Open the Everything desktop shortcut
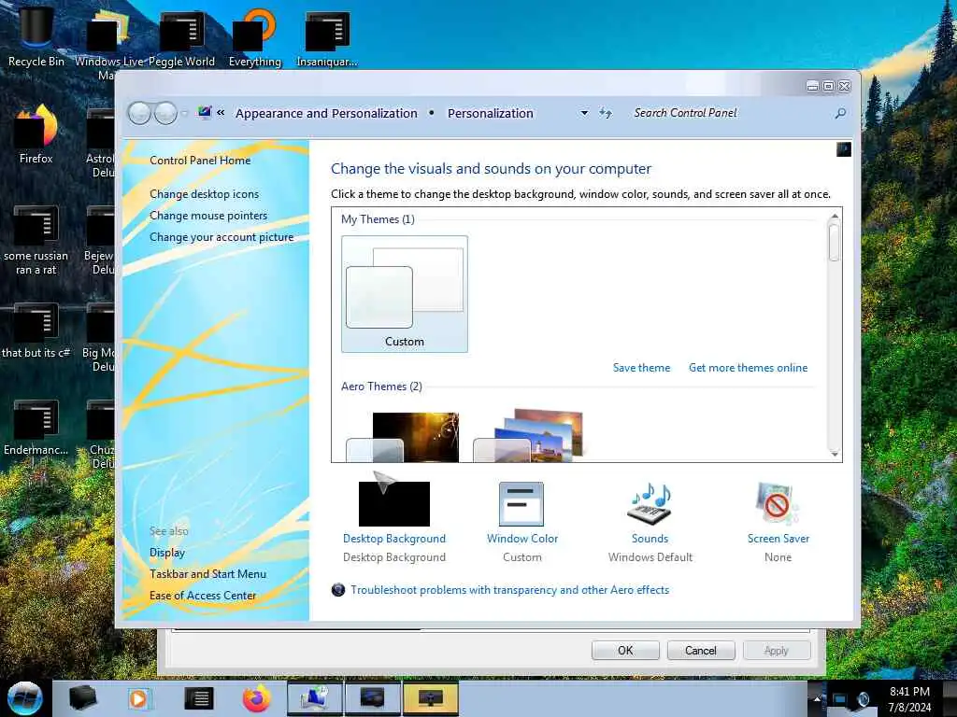The height and width of the screenshot is (717, 957). [x=254, y=35]
